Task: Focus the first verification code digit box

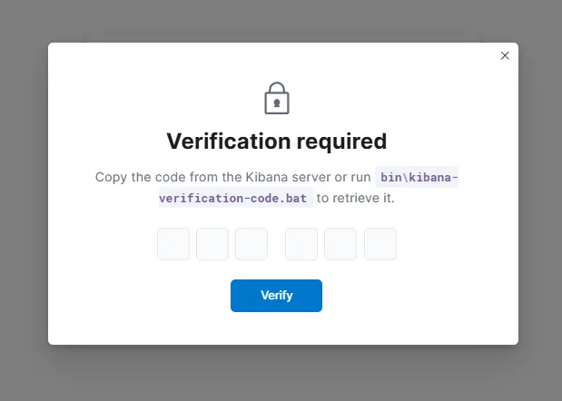Action: [x=173, y=244]
